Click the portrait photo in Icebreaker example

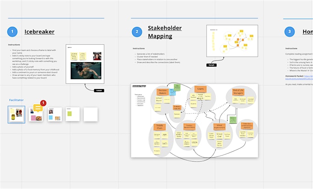click(x=97, y=56)
